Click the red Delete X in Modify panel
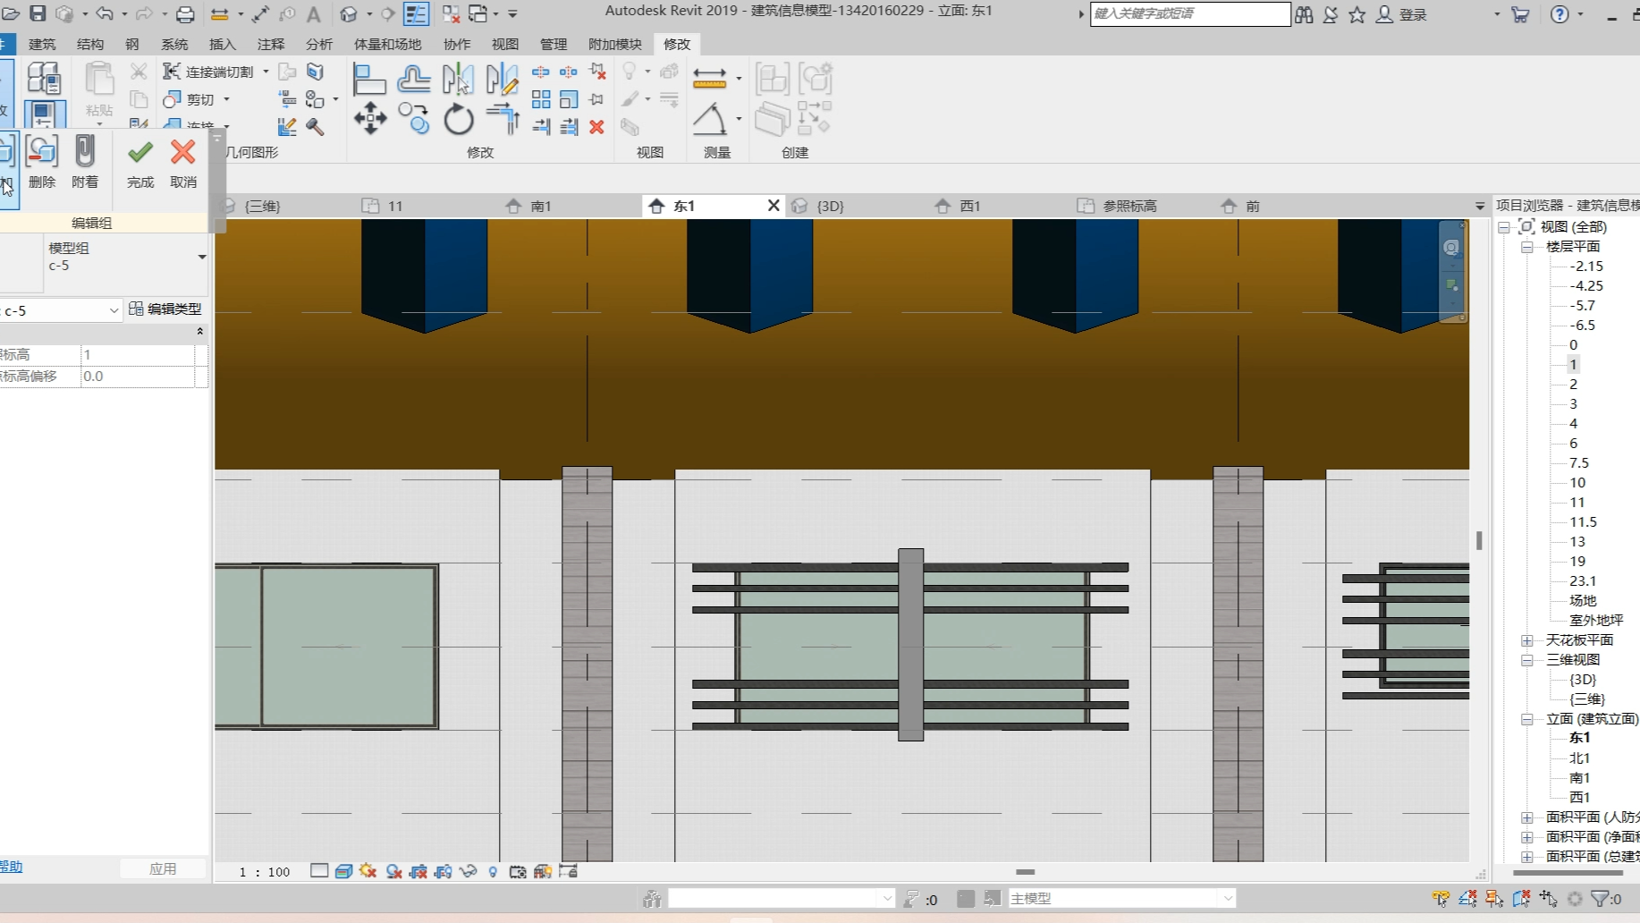 (596, 127)
